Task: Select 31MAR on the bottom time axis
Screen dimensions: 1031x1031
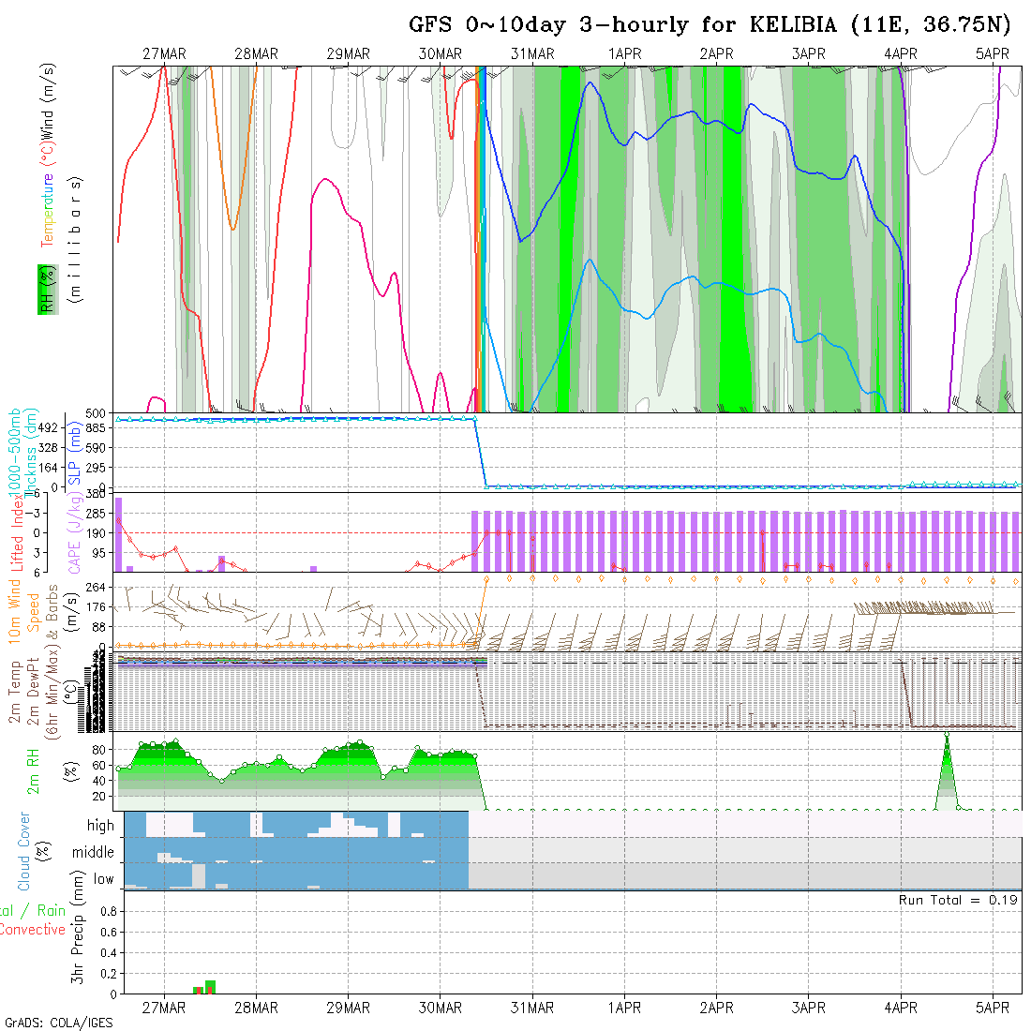Action: point(532,1008)
